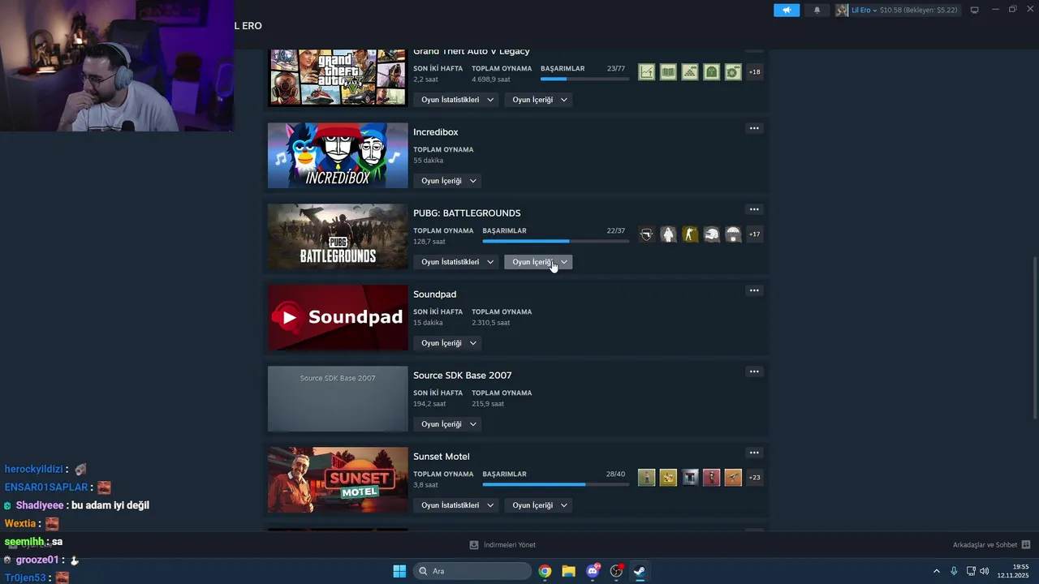Expand Sunset Motel Oyun İçeriği dropdown
The height and width of the screenshot is (584, 1039).
tap(539, 505)
